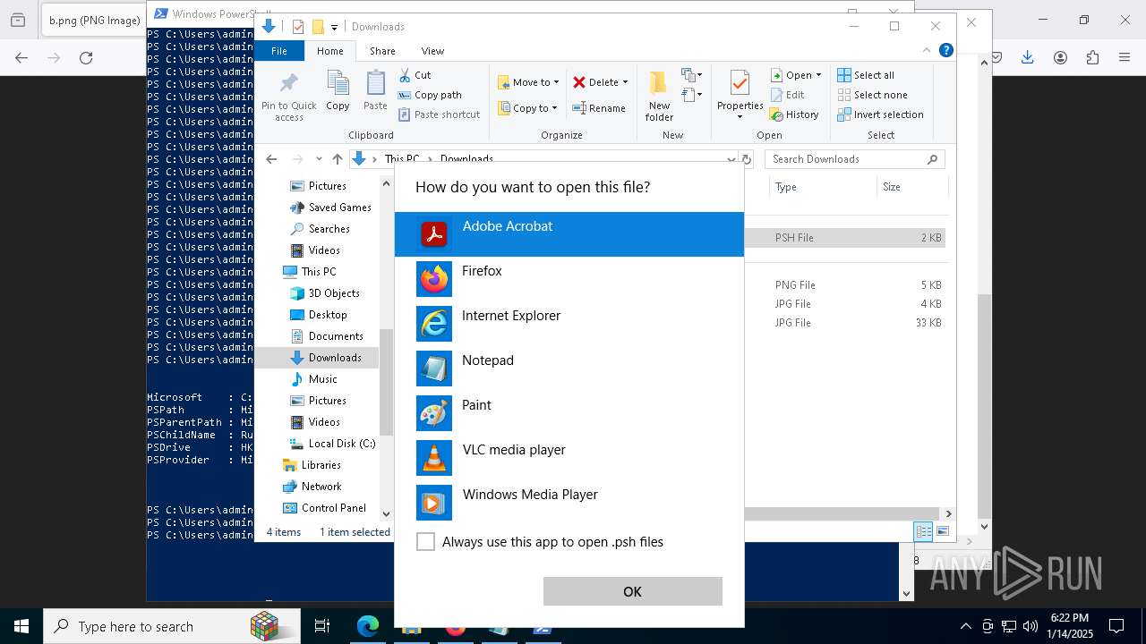Image resolution: width=1146 pixels, height=644 pixels.
Task: Open Properties of selected file
Action: [740, 95]
